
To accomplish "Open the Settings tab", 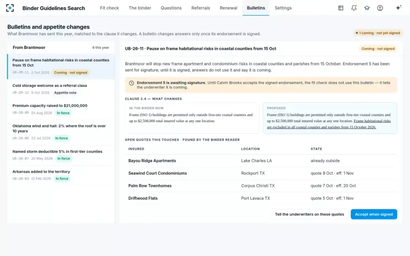I will [283, 8].
